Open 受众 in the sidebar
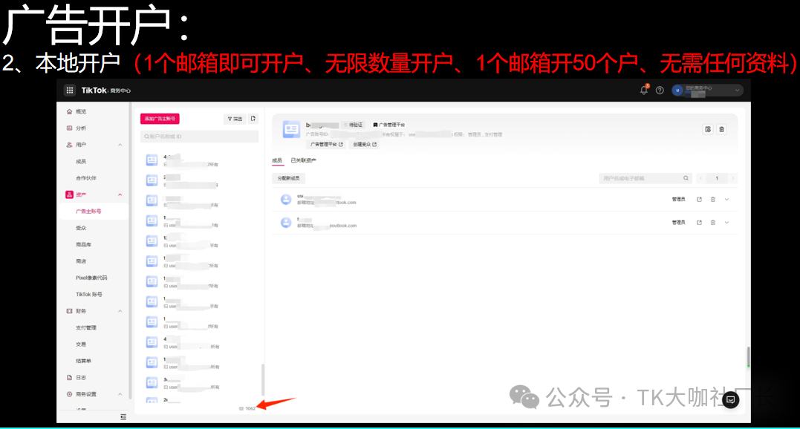Screen dimensions: 800x429 [81, 228]
